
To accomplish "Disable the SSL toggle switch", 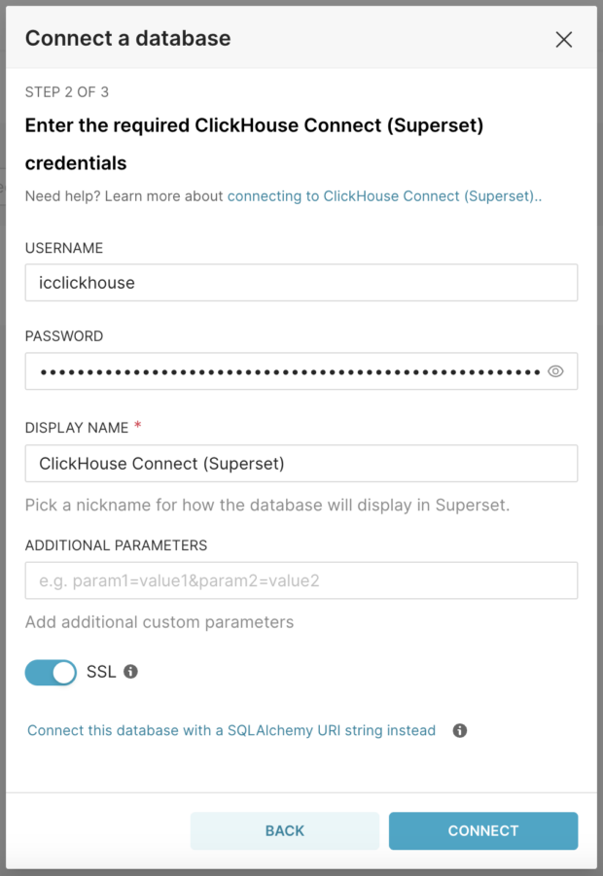I will tap(51, 672).
